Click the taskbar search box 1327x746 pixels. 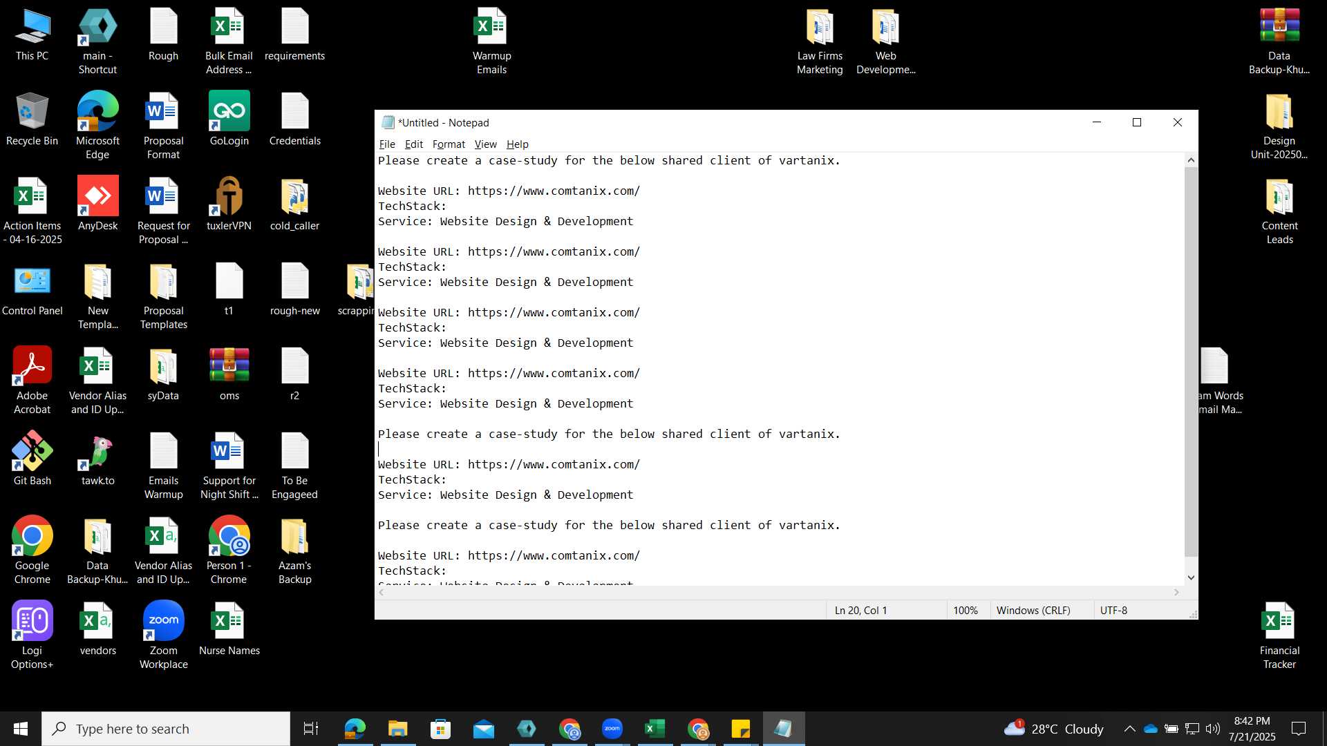[166, 729]
